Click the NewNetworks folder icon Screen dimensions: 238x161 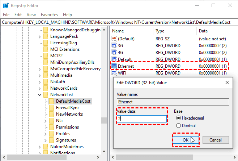click(51, 114)
